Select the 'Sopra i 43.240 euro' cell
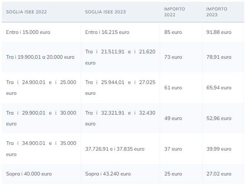This screenshot has width=246, height=187. 108,174
